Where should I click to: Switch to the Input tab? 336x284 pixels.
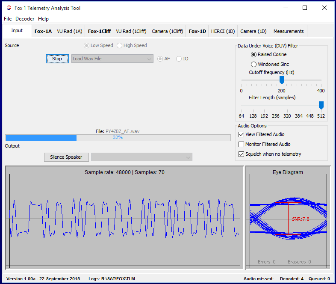pos(17,31)
